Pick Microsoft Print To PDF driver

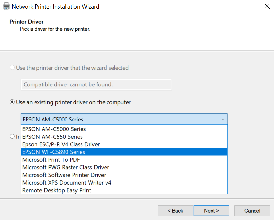[51, 160]
